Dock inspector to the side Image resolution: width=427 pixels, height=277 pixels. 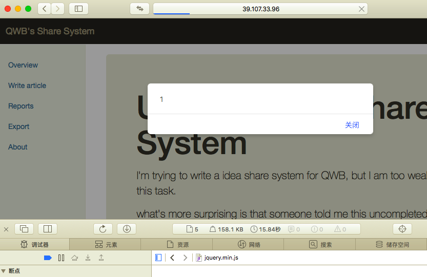(48, 229)
